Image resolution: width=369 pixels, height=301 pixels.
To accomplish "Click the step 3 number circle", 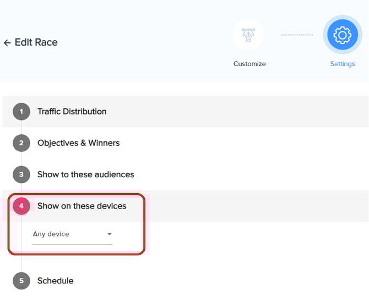I will (x=21, y=174).
